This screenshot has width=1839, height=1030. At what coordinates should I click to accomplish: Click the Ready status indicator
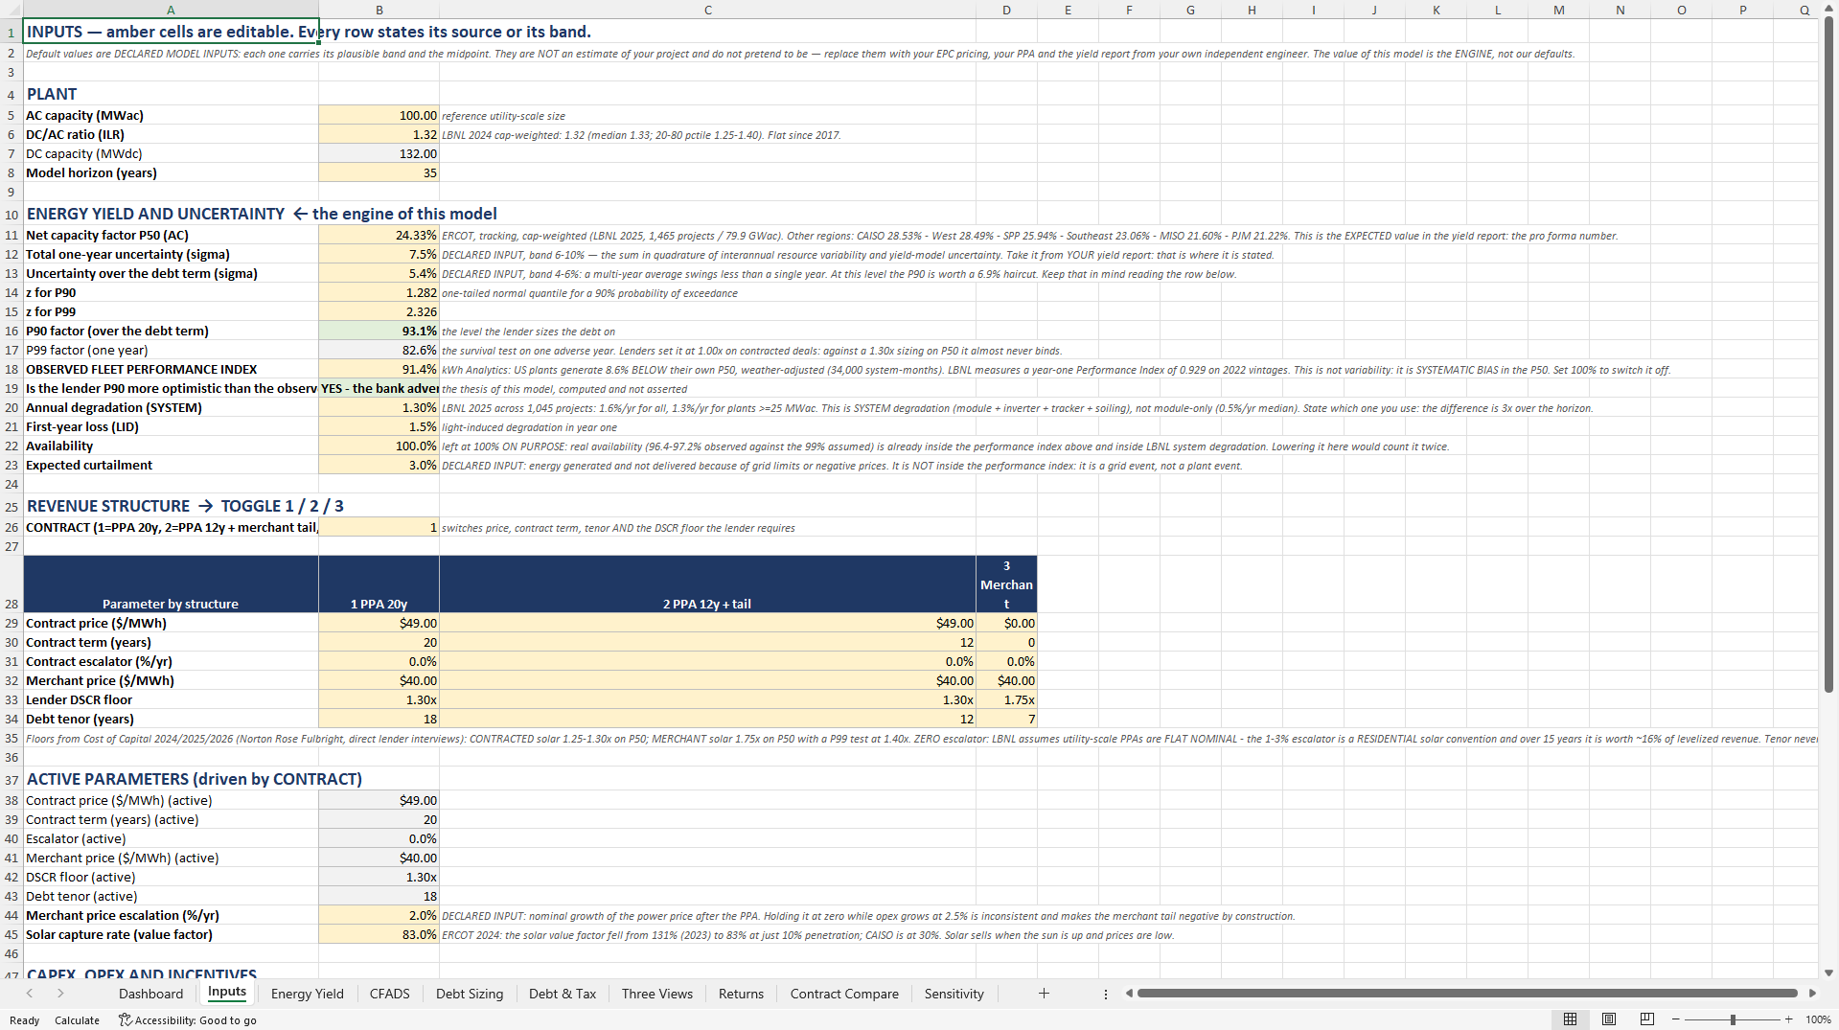(24, 1019)
